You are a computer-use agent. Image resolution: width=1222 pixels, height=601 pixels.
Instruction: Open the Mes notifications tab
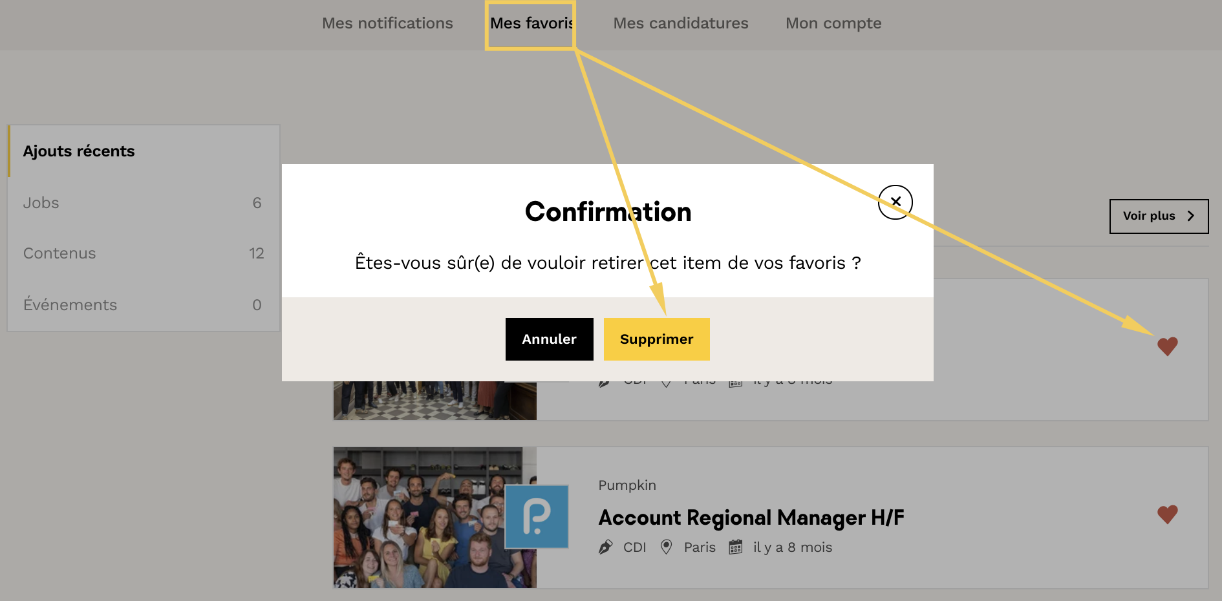pos(387,23)
